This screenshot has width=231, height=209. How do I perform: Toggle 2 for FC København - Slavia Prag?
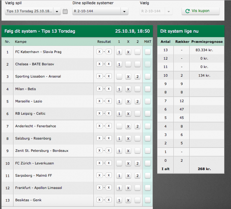pos(138,52)
